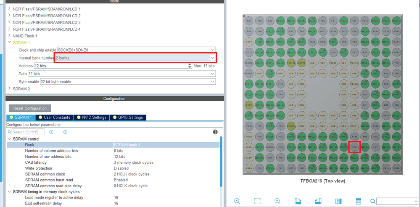The width and height of the screenshot is (420, 207).
Task: Expand NOR Flash/PSRAM/SRAM/ROM/LCD 2
Action: click(x=10, y=16)
